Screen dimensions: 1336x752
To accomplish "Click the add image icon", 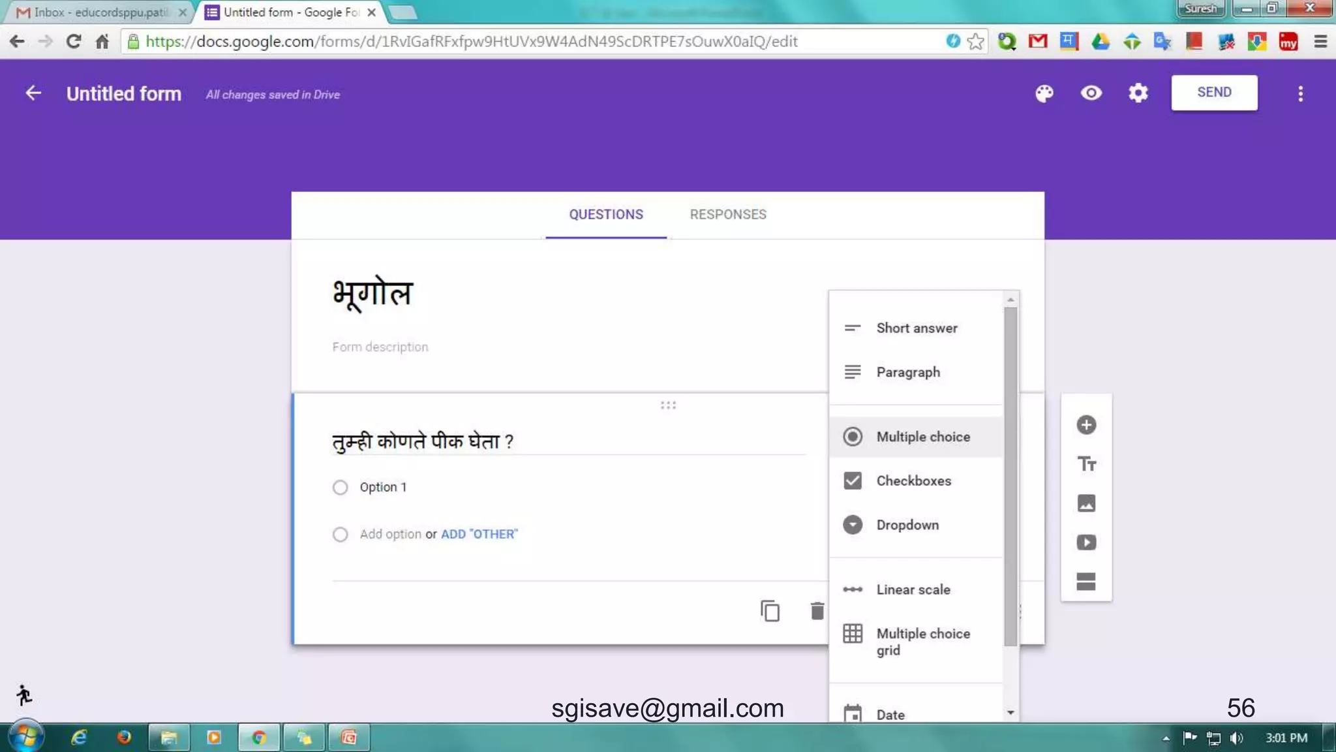I will pos(1085,503).
